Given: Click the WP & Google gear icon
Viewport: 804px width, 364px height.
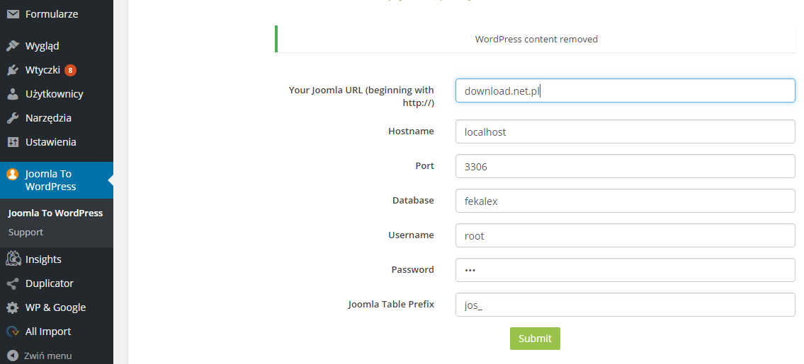Looking at the screenshot, I should click(x=13, y=307).
